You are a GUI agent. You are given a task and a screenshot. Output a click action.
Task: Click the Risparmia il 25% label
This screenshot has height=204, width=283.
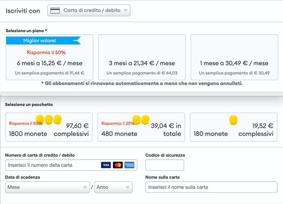(x=118, y=123)
